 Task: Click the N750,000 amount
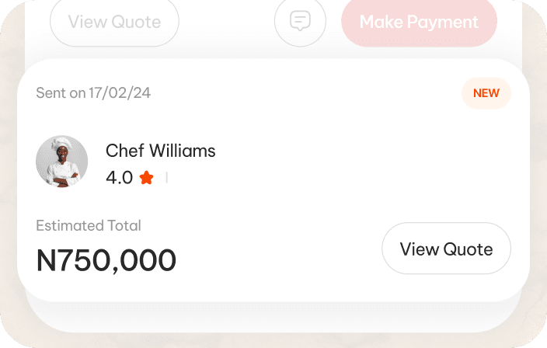[106, 261]
